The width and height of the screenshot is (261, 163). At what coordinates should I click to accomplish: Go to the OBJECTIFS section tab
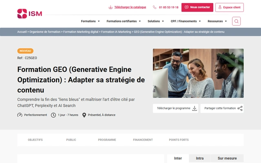click(35, 140)
